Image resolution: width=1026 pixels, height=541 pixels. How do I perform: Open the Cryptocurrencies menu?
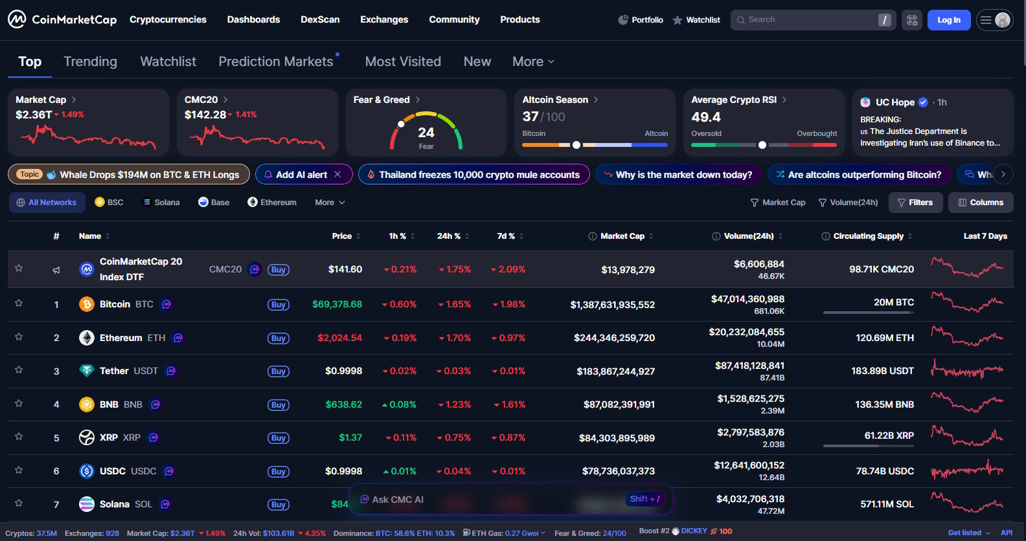click(168, 19)
